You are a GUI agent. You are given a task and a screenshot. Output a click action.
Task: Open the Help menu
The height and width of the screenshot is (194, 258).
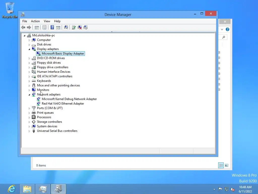(57, 21)
